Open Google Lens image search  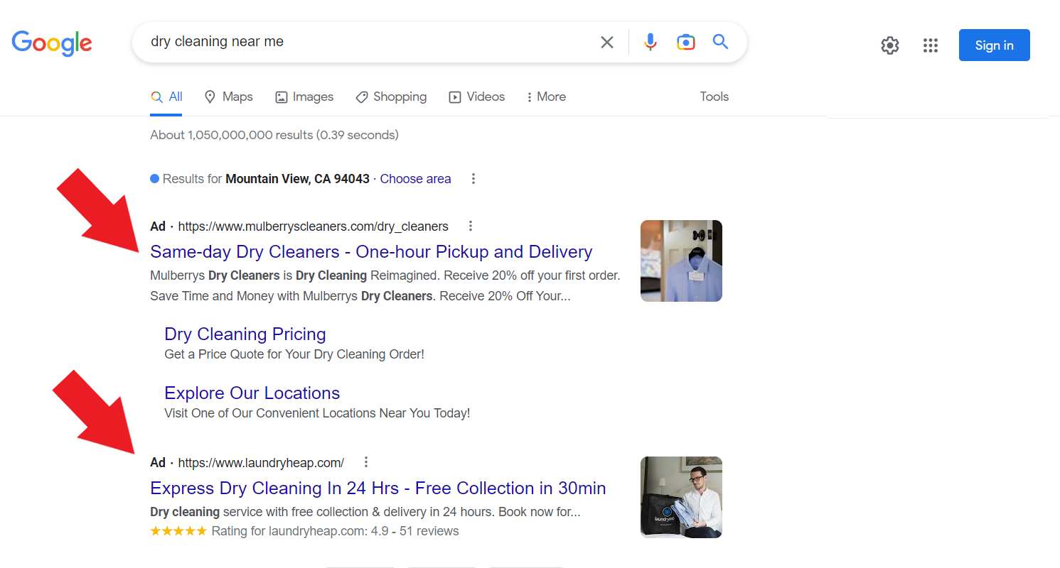click(685, 42)
